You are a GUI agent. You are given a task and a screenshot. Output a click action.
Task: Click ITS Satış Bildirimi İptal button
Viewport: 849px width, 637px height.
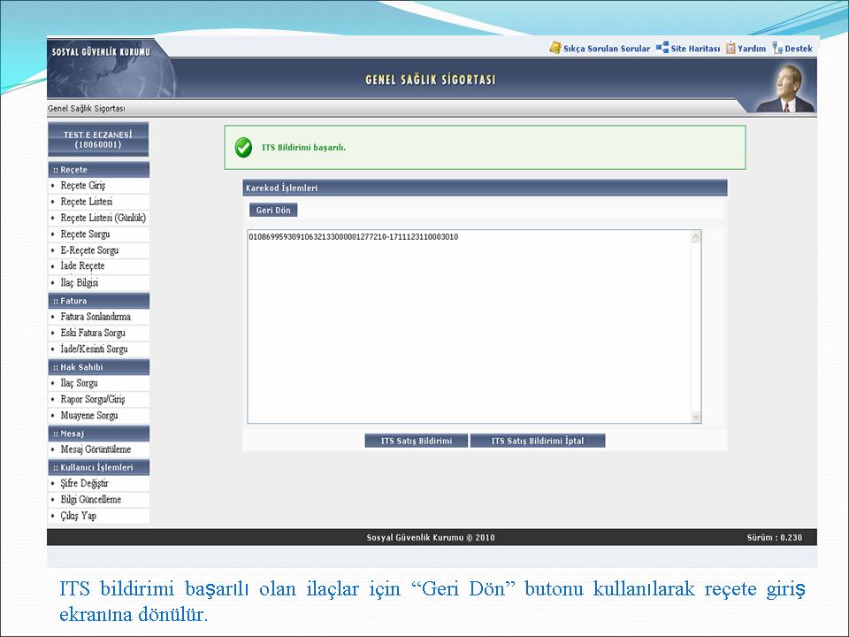[537, 441]
